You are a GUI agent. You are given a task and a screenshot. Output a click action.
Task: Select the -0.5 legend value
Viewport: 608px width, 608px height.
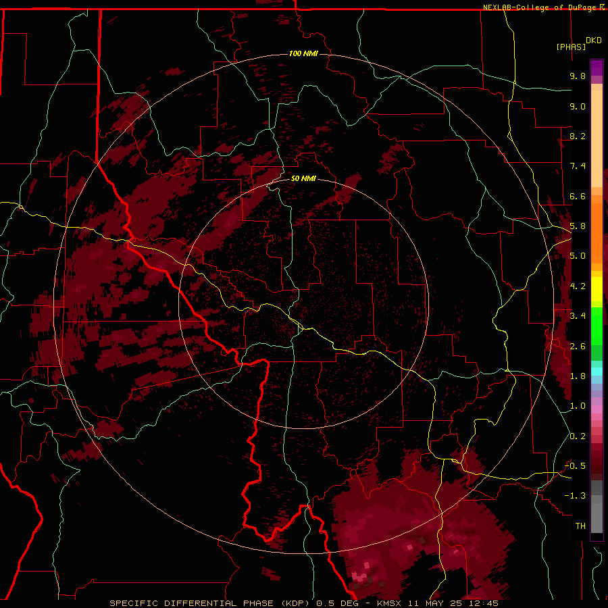pos(575,466)
